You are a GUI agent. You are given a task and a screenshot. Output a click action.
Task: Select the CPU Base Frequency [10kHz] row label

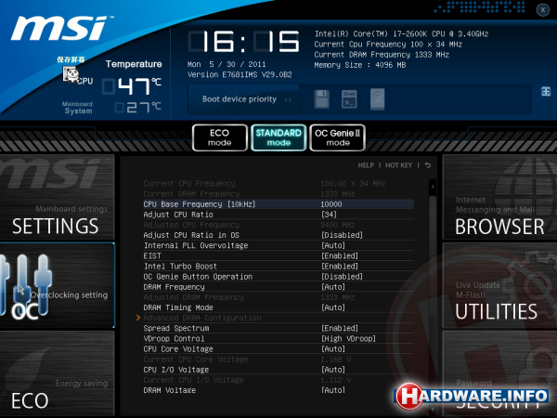[x=200, y=204]
